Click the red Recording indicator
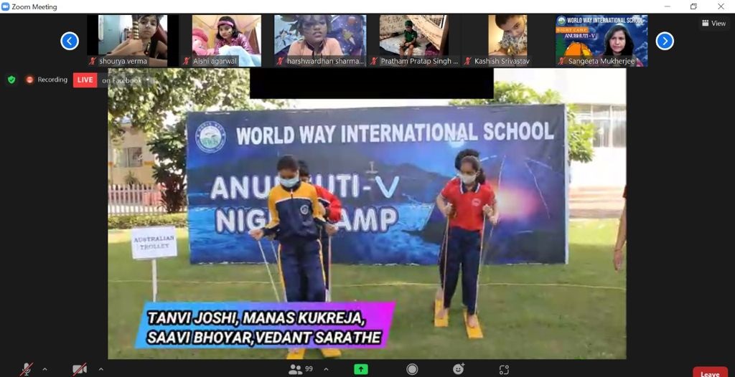Image resolution: width=735 pixels, height=377 pixels. pyautogui.click(x=29, y=80)
